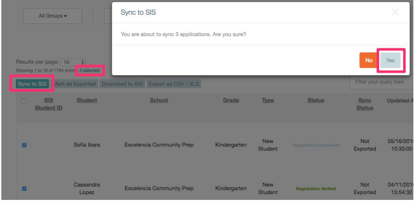Click the student name Cassandra Lopez
Viewport: 416px width, 203px height.
(x=87, y=189)
